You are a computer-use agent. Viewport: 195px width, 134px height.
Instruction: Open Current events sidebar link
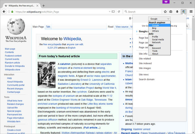(12, 59)
